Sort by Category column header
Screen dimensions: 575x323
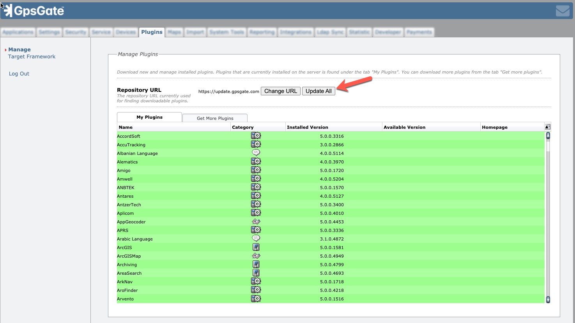[x=258, y=127]
